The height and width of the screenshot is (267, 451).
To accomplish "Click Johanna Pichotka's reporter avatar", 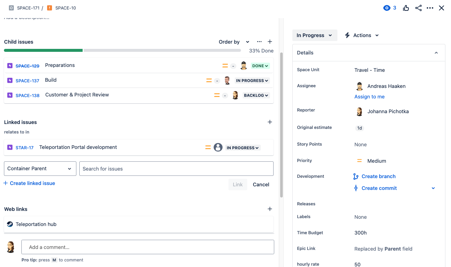I will tap(359, 111).
